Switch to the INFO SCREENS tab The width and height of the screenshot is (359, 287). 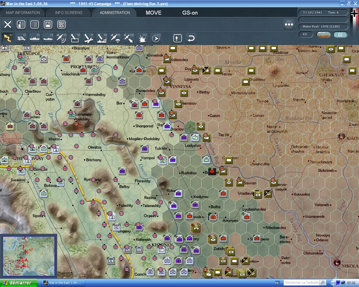tap(69, 13)
